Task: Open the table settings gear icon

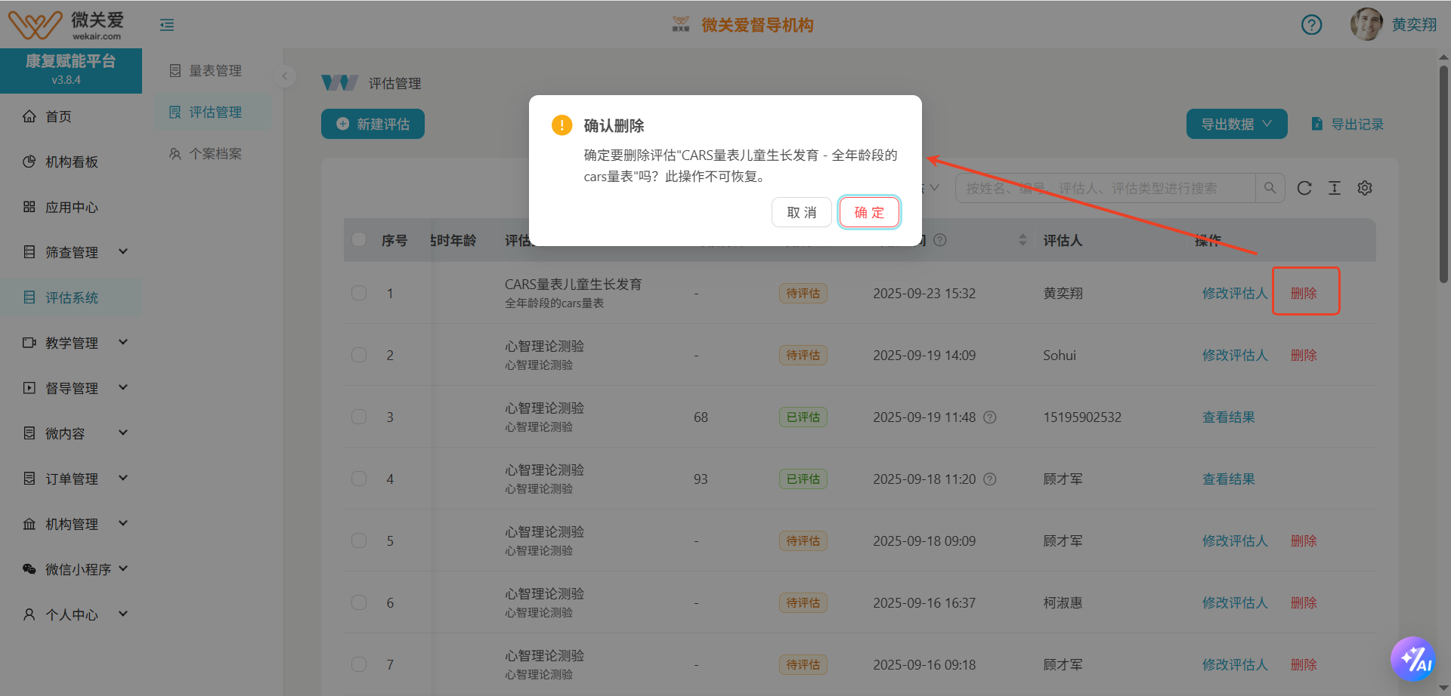Action: (1365, 188)
